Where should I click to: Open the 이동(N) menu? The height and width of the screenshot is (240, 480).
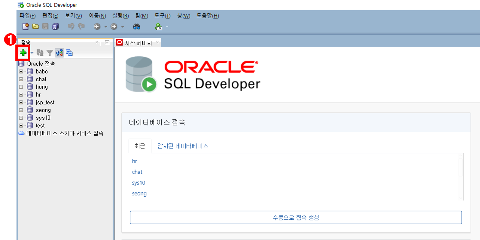[x=97, y=16]
